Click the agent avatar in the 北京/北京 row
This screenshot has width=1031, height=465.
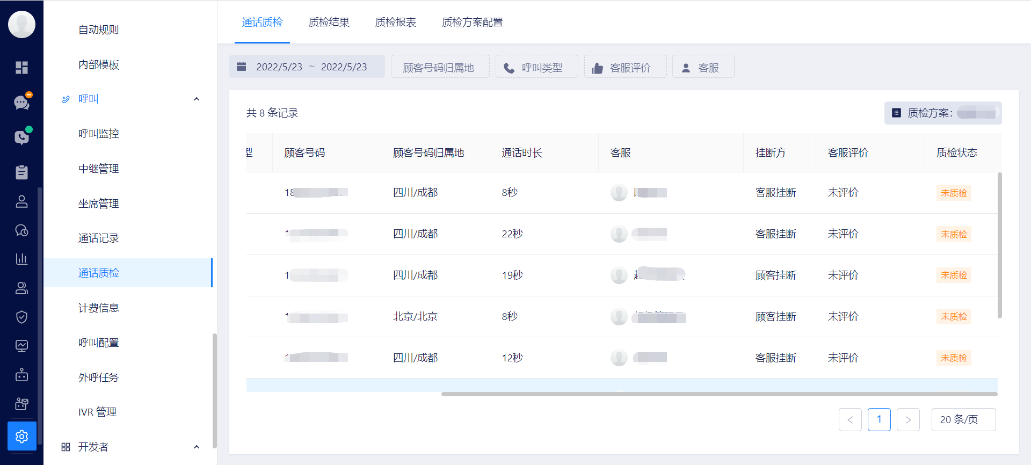(619, 317)
